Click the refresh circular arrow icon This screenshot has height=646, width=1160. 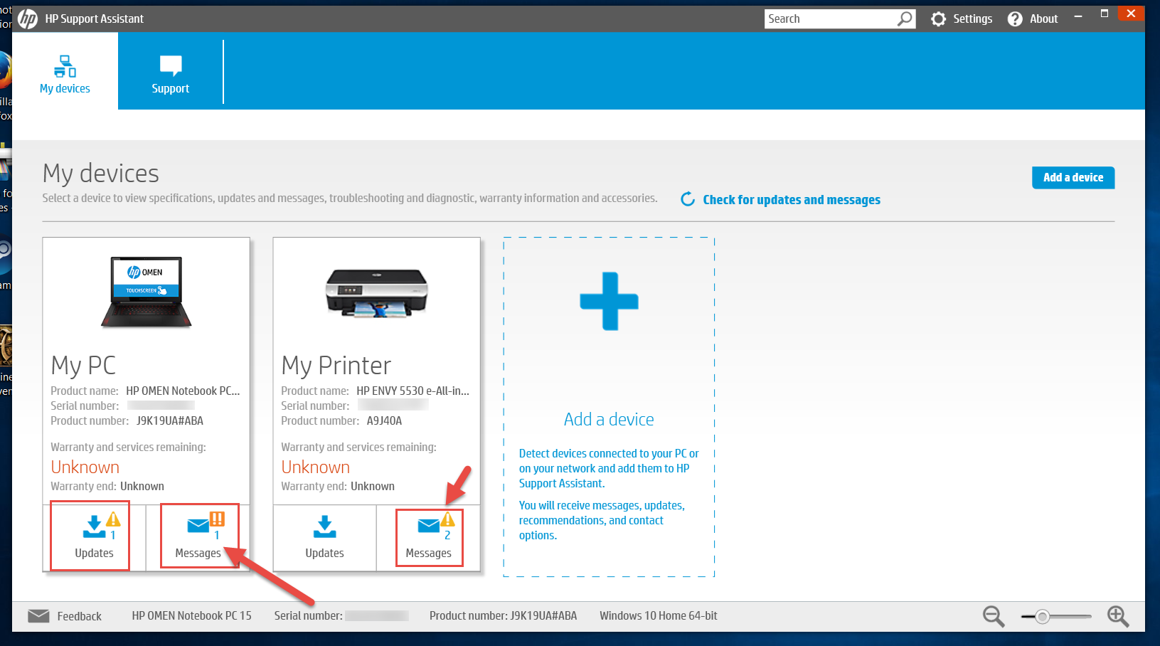click(x=688, y=199)
